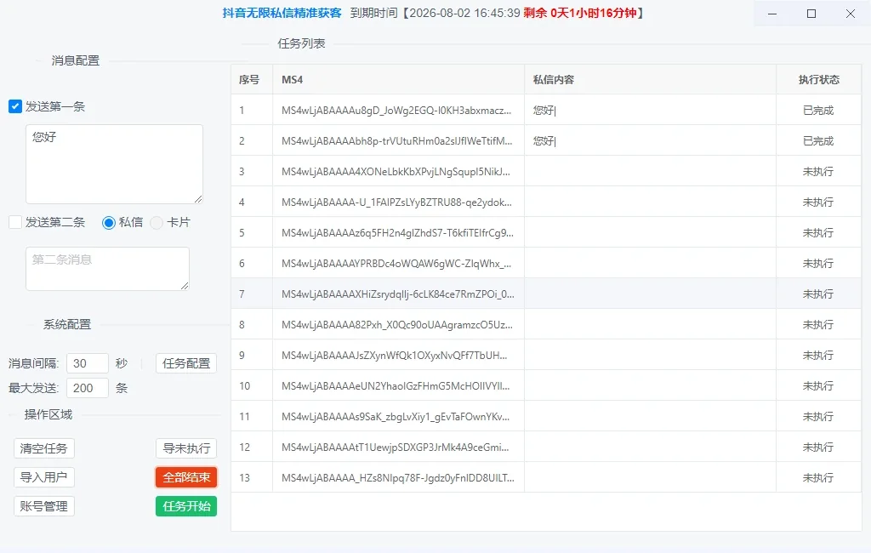Click the 消息间隔 field showing 30
The image size is (871, 553).
coord(88,363)
